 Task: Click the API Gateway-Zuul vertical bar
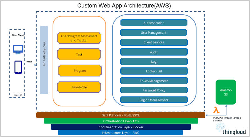pos(44,60)
